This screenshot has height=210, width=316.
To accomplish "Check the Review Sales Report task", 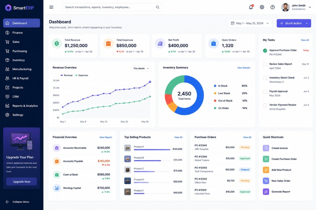I will 265,64.
